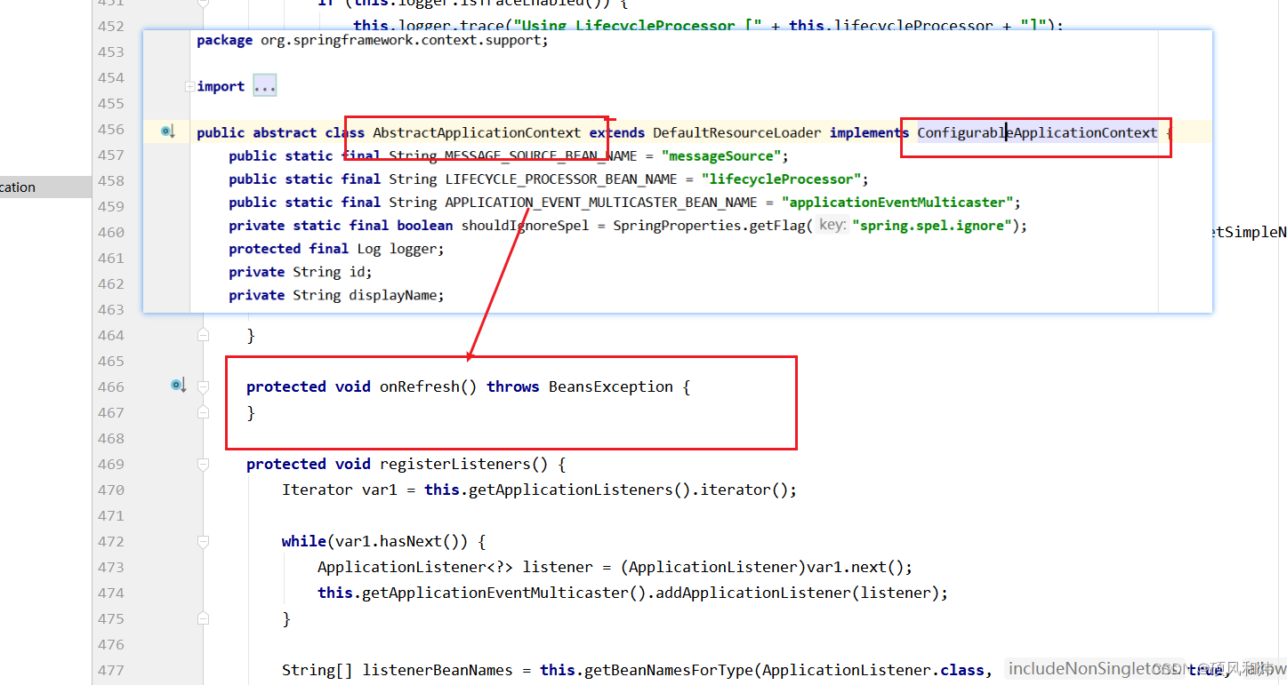Click the LIFECYCLE_PROCESSOR_BEAN_NAME constant

pos(561,179)
